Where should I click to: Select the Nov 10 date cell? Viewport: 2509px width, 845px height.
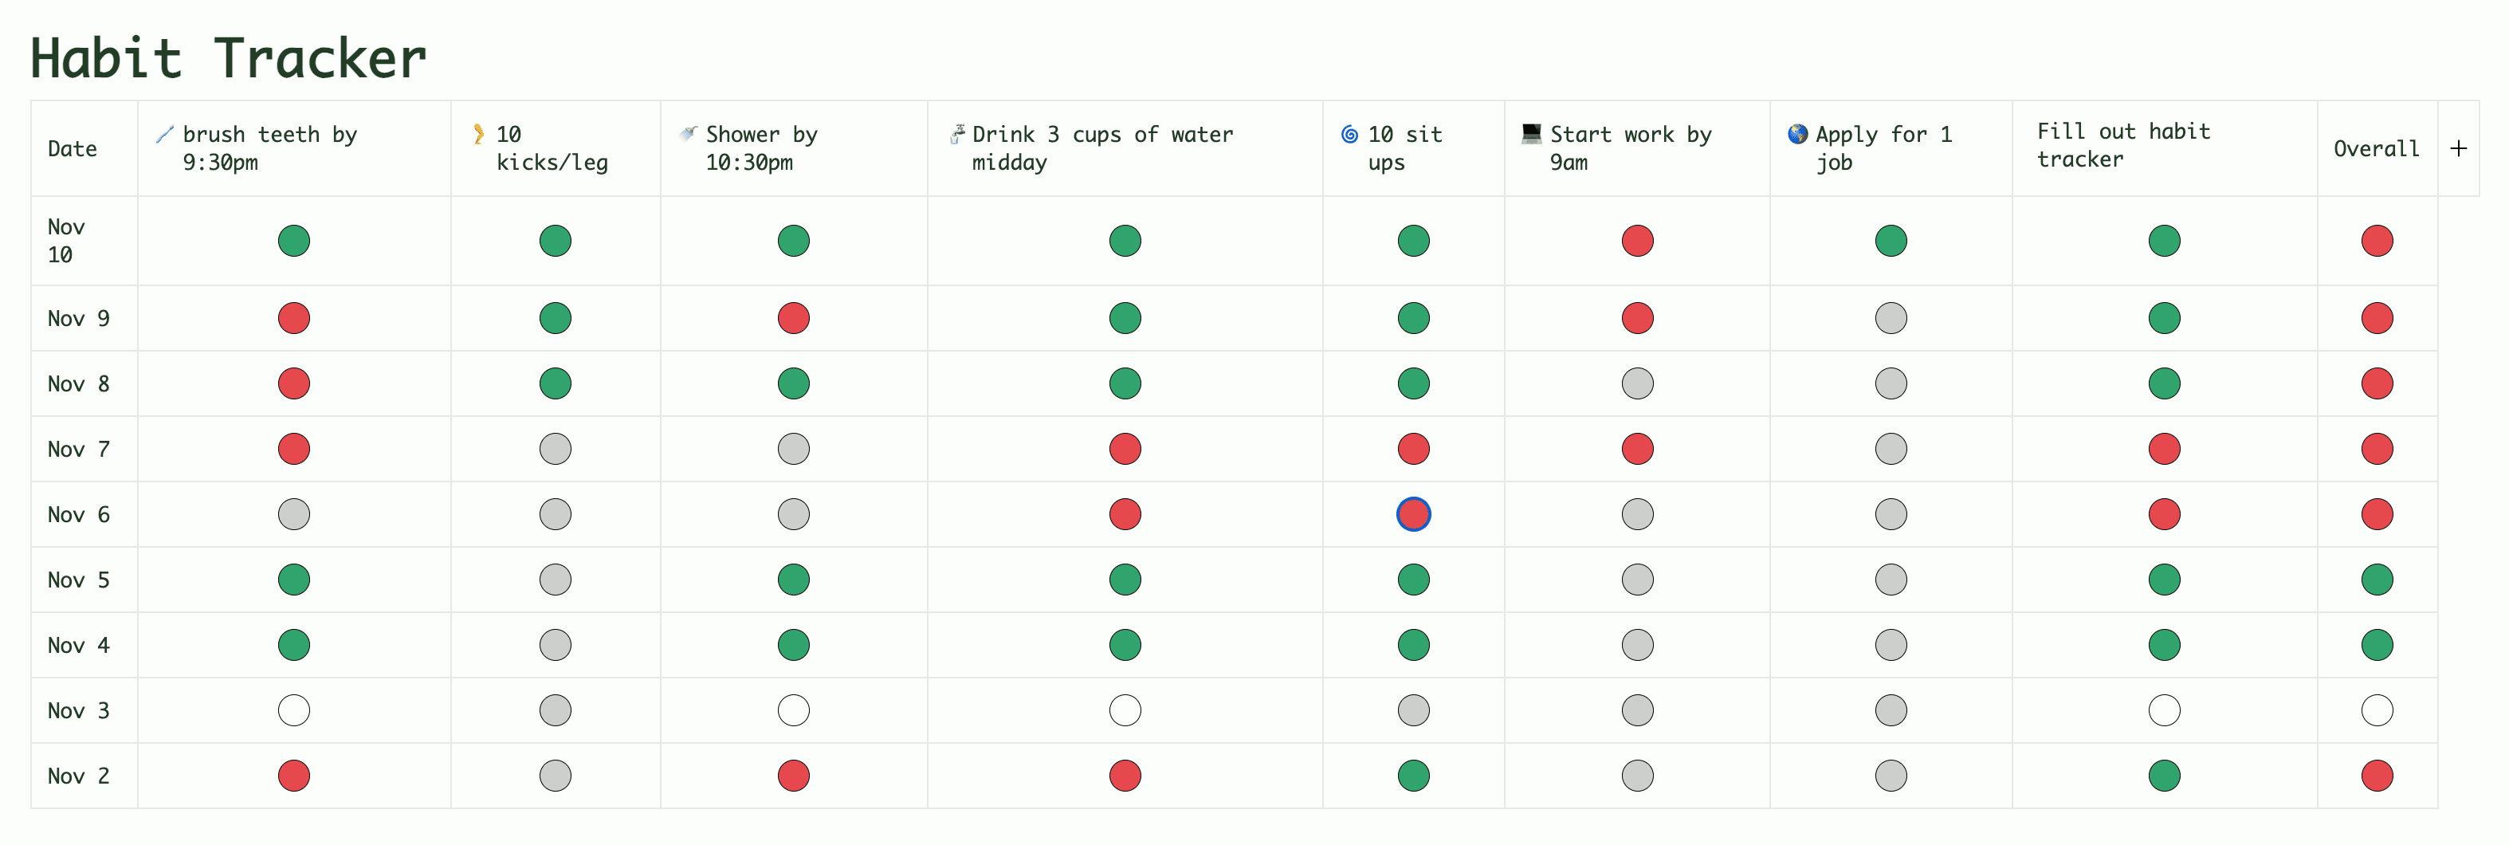66,241
